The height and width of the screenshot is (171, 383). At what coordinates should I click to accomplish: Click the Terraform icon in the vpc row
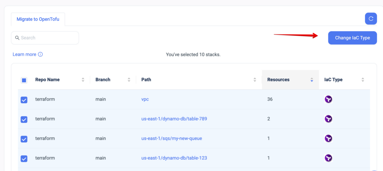pyautogui.click(x=328, y=99)
